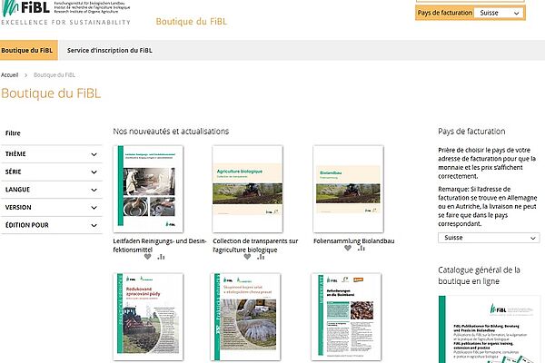This screenshot has height=363, width=545.
Task: Open Foliensammlung Biolandbau title link
Action: click(x=354, y=240)
